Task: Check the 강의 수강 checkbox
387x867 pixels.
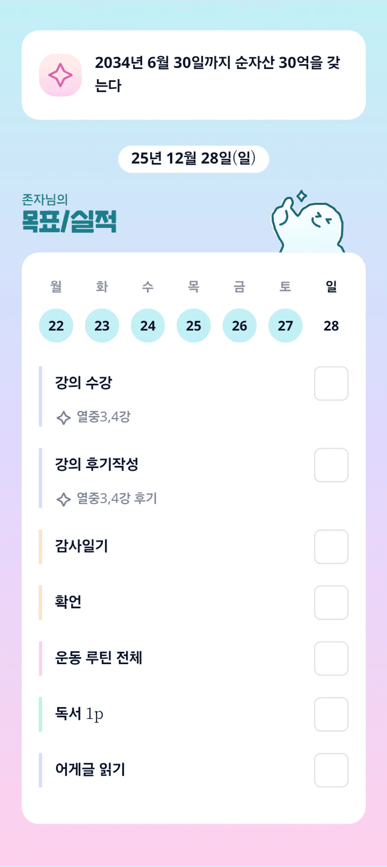Action: pyautogui.click(x=331, y=383)
